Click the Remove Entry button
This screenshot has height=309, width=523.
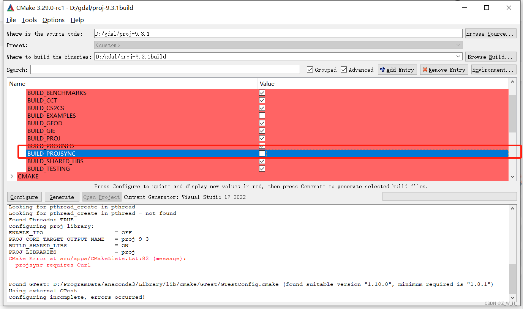coord(444,70)
